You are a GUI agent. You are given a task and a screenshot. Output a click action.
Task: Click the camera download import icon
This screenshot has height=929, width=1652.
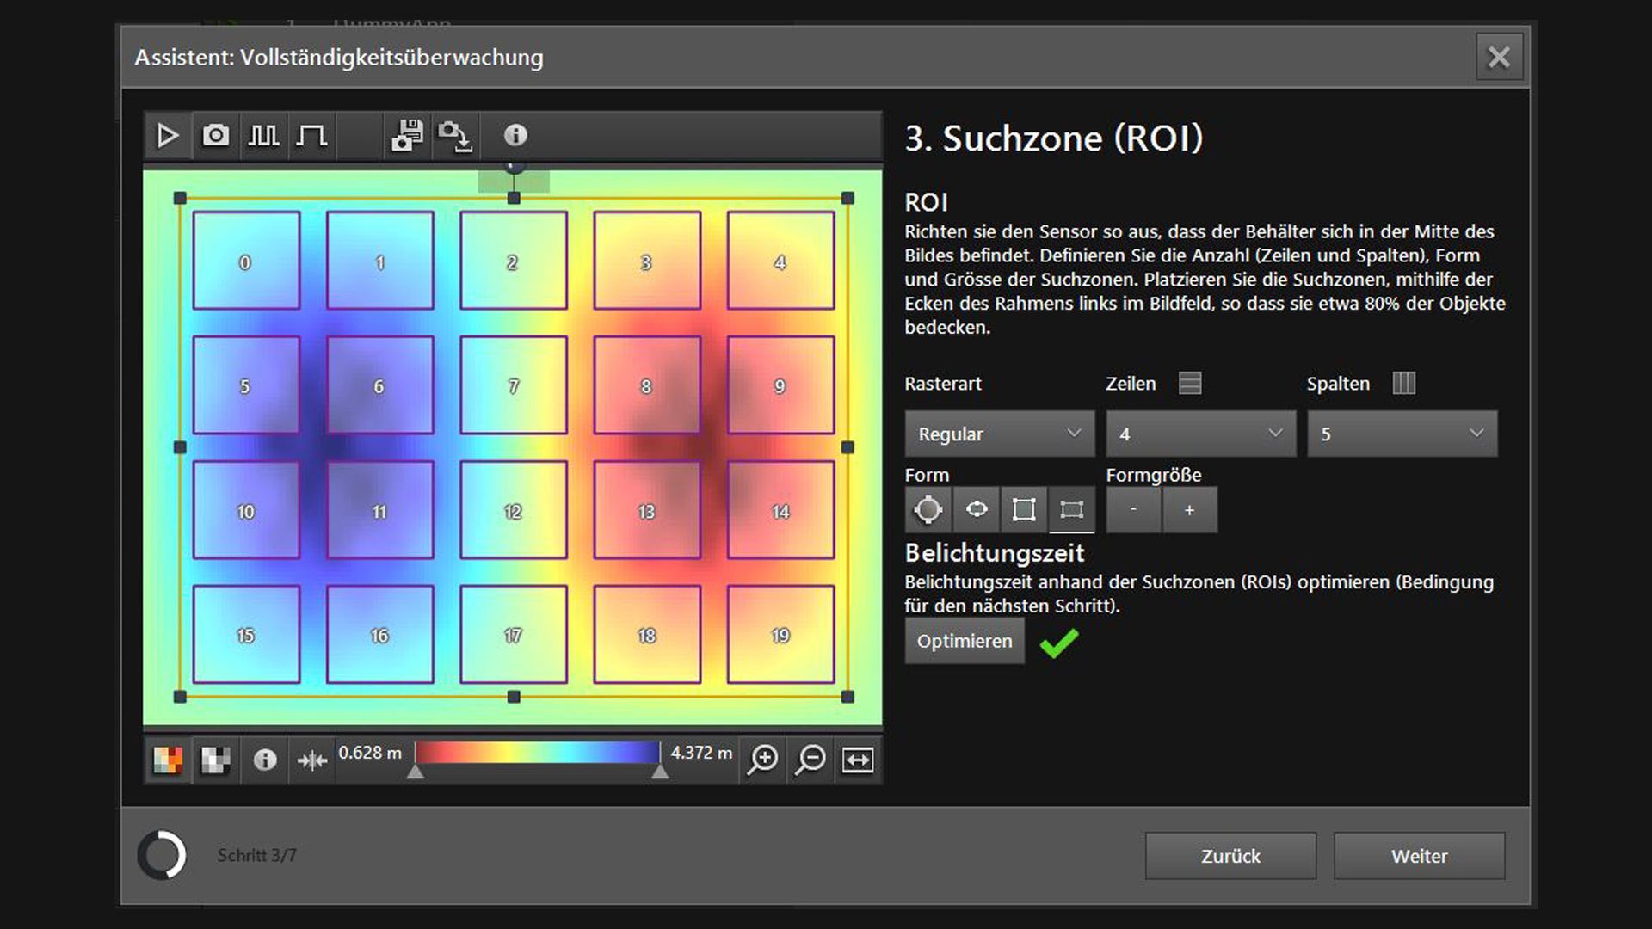454,136
